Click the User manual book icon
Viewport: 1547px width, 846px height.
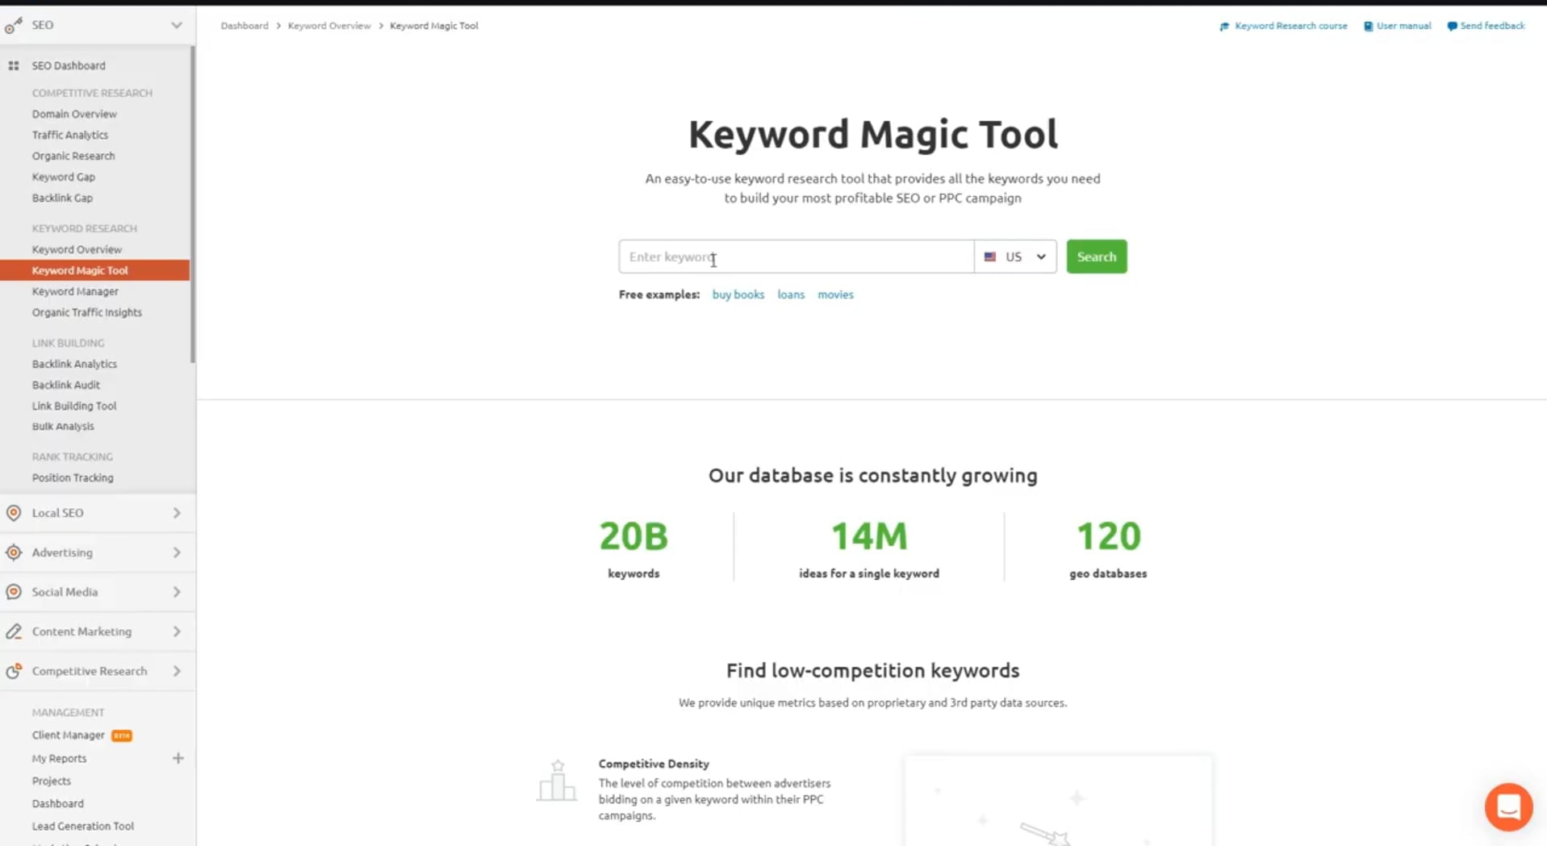pyautogui.click(x=1368, y=27)
